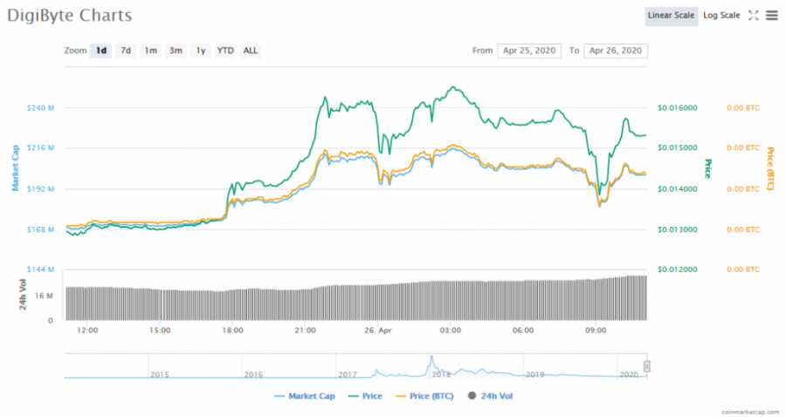Click the 12:00 time axis label
Screen dimensions: 786x417
tap(87, 331)
